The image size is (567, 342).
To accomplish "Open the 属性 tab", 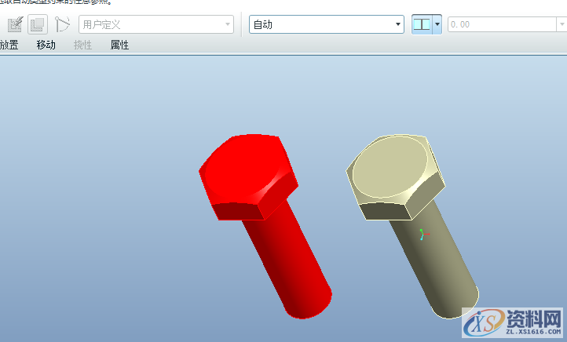I will (119, 45).
